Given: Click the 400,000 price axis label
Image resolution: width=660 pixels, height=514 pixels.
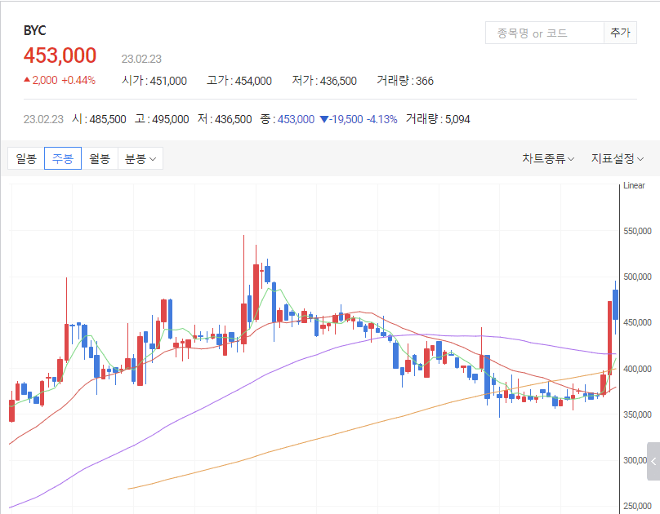Looking at the screenshot, I should tap(637, 369).
